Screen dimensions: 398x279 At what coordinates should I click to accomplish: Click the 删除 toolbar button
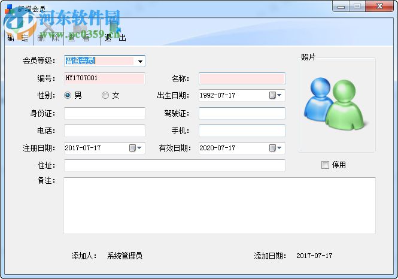(48, 32)
